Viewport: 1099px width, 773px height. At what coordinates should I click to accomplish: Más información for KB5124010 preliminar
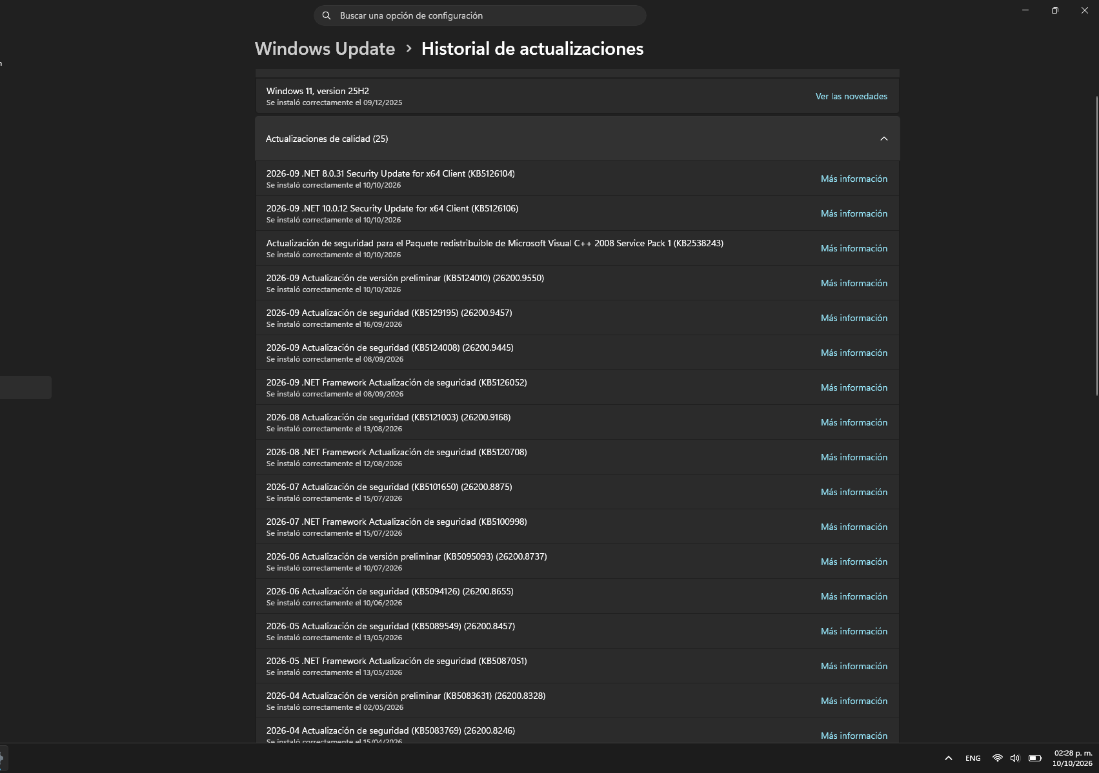point(854,283)
